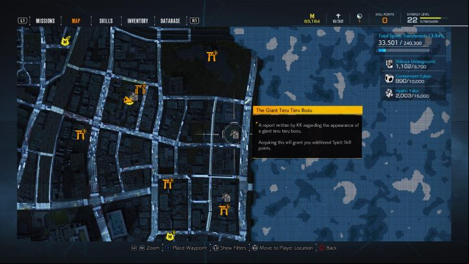Click the Containment Cubes icon
469x264 pixels.
click(389, 78)
